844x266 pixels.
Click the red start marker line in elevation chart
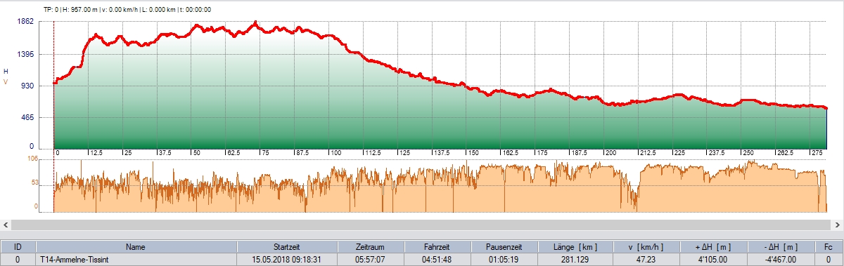point(54,84)
